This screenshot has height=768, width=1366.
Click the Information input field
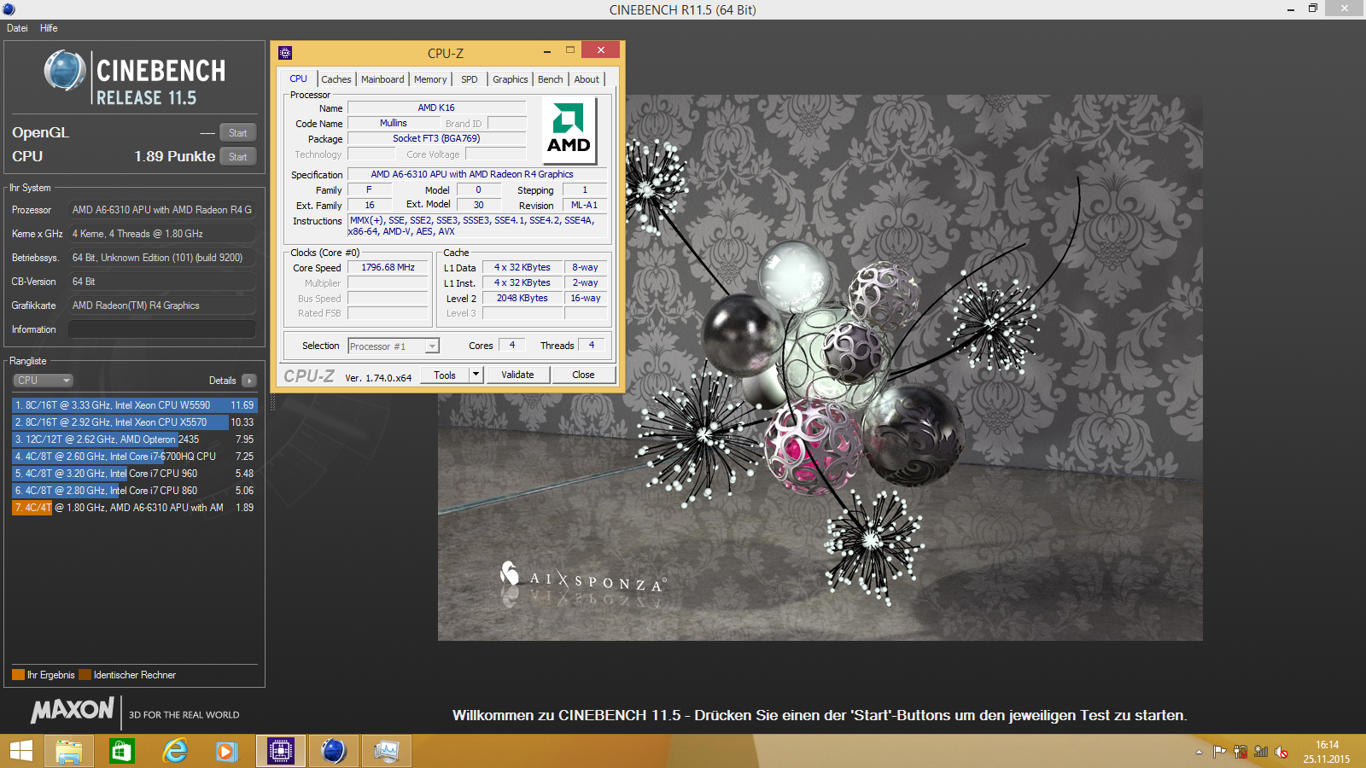pos(162,329)
